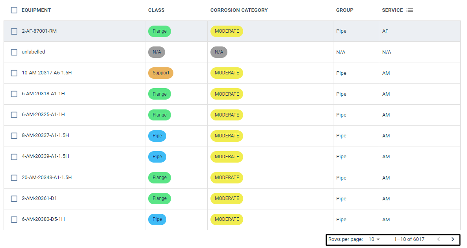Click the Class column header
This screenshot has height=248, width=467.
tap(156, 10)
